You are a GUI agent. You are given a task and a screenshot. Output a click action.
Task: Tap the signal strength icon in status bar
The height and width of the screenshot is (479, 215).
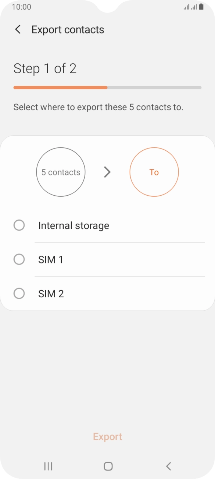point(185,6)
